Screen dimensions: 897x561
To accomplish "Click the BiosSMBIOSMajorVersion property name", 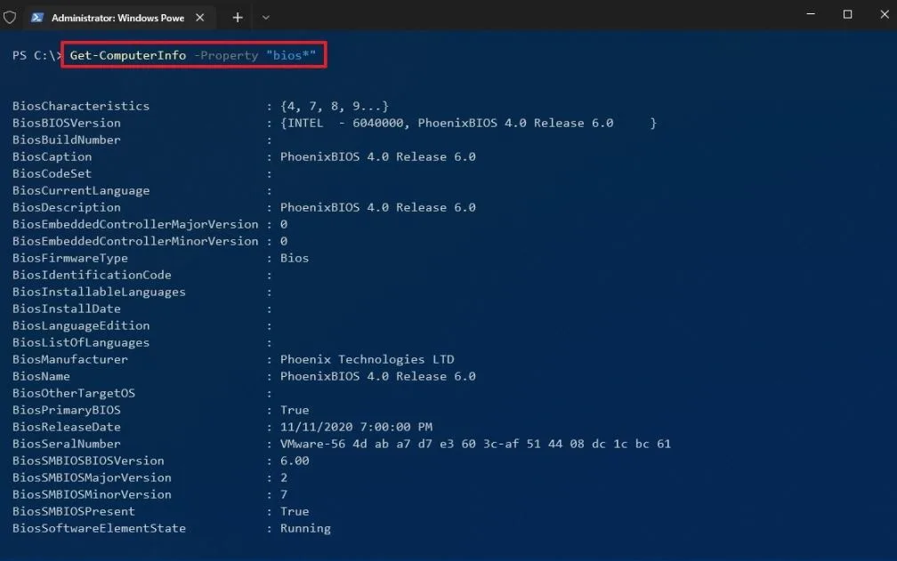I will tap(92, 477).
